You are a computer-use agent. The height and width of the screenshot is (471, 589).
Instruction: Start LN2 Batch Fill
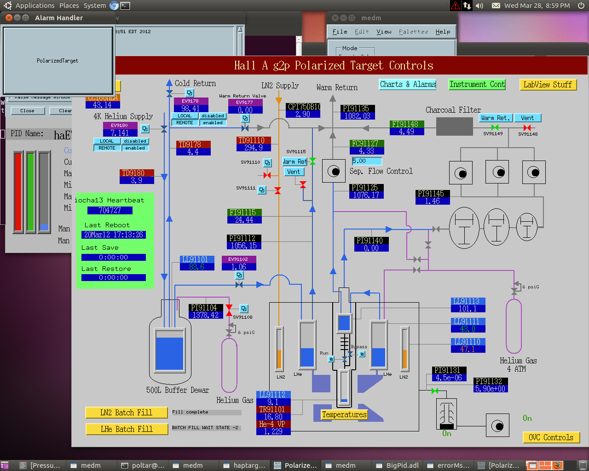[127, 413]
